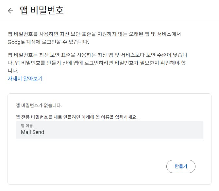Return to the previous page via left arrow

[x=10, y=10]
